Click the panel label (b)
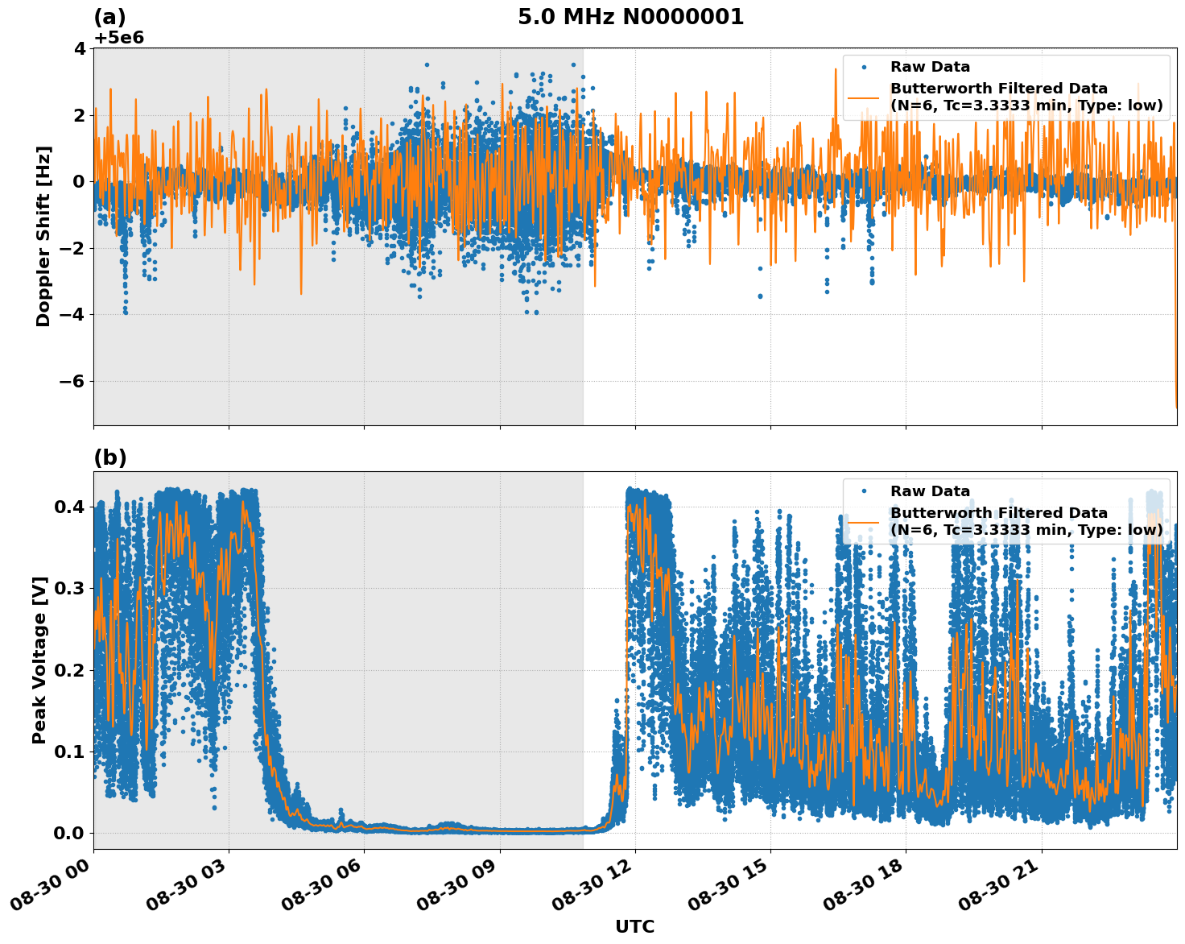Image resolution: width=1185 pixels, height=944 pixels. tap(110, 458)
